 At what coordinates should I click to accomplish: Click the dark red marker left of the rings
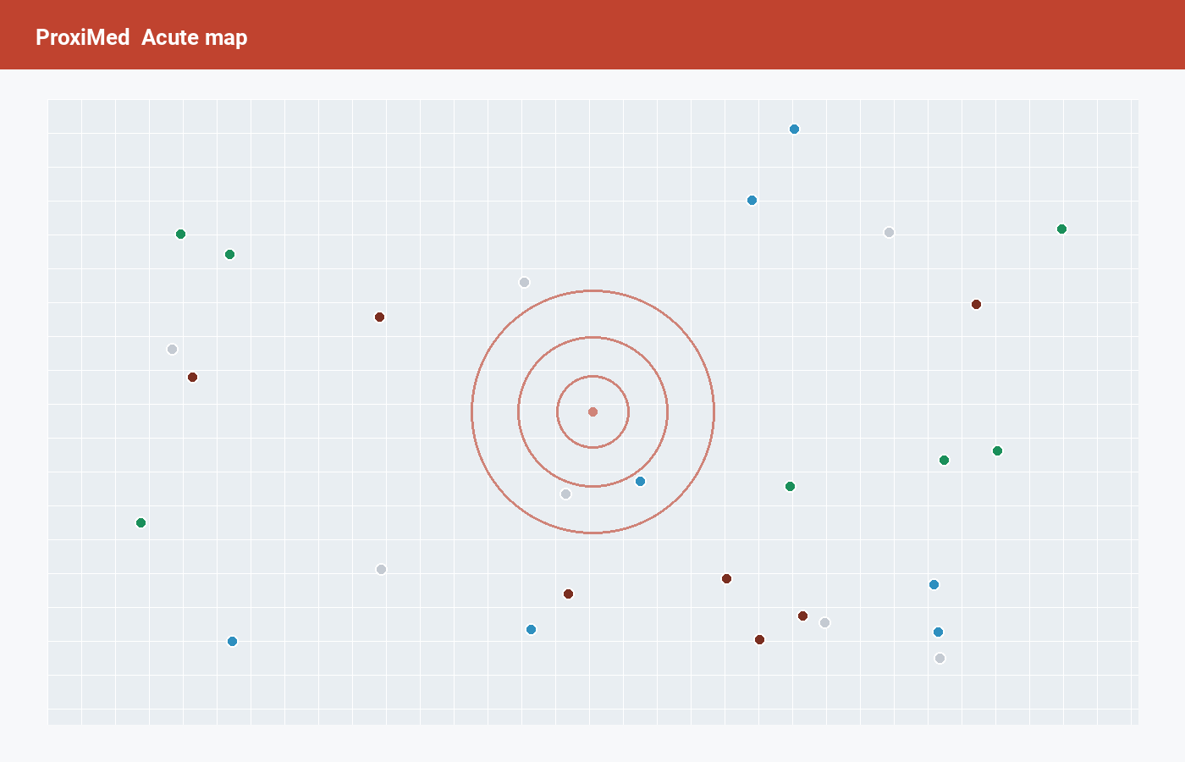point(379,317)
